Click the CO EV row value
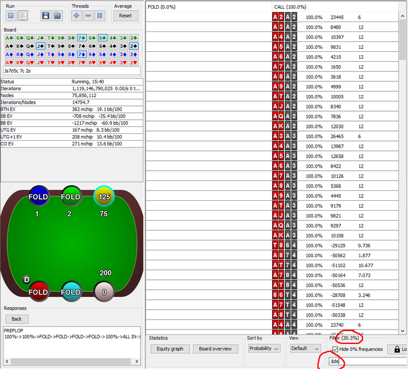 tap(97, 144)
